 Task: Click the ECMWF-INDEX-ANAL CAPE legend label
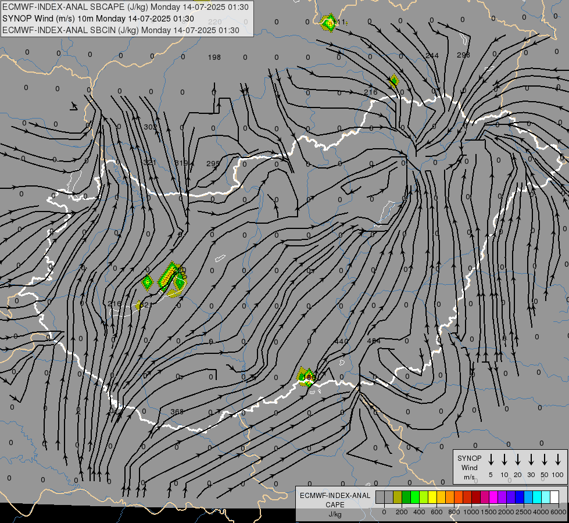[x=335, y=500]
